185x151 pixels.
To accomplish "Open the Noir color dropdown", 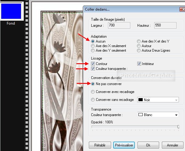I will coord(158,100).
